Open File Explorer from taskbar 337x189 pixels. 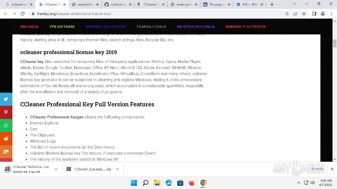click(157, 183)
